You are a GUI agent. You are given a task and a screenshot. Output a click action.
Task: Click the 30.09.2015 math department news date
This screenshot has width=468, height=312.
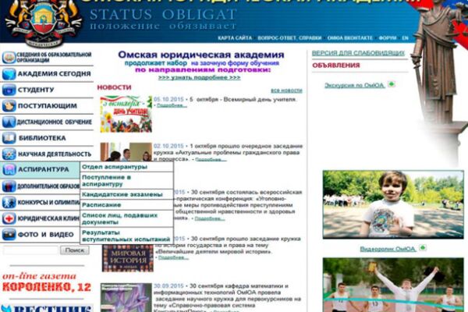pos(168,286)
